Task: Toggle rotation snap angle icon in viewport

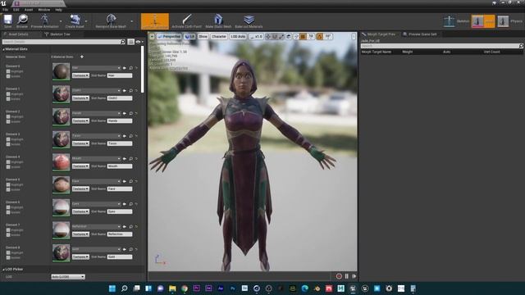Action: point(320,36)
